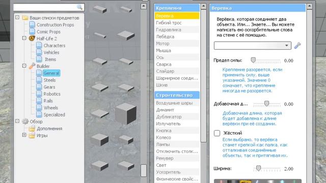The image size is (326, 183).
Task: Choose the Шкив tool
Action: click(177, 85)
